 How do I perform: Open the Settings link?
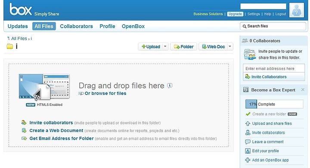click(254, 14)
